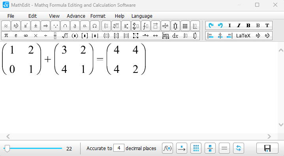Apply upright roman I text style
The width and height of the screenshot is (284, 156).
(229, 26)
